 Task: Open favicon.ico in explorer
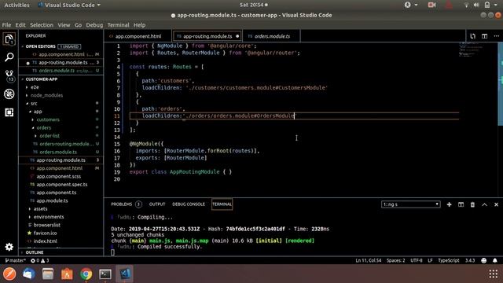coord(61,233)
